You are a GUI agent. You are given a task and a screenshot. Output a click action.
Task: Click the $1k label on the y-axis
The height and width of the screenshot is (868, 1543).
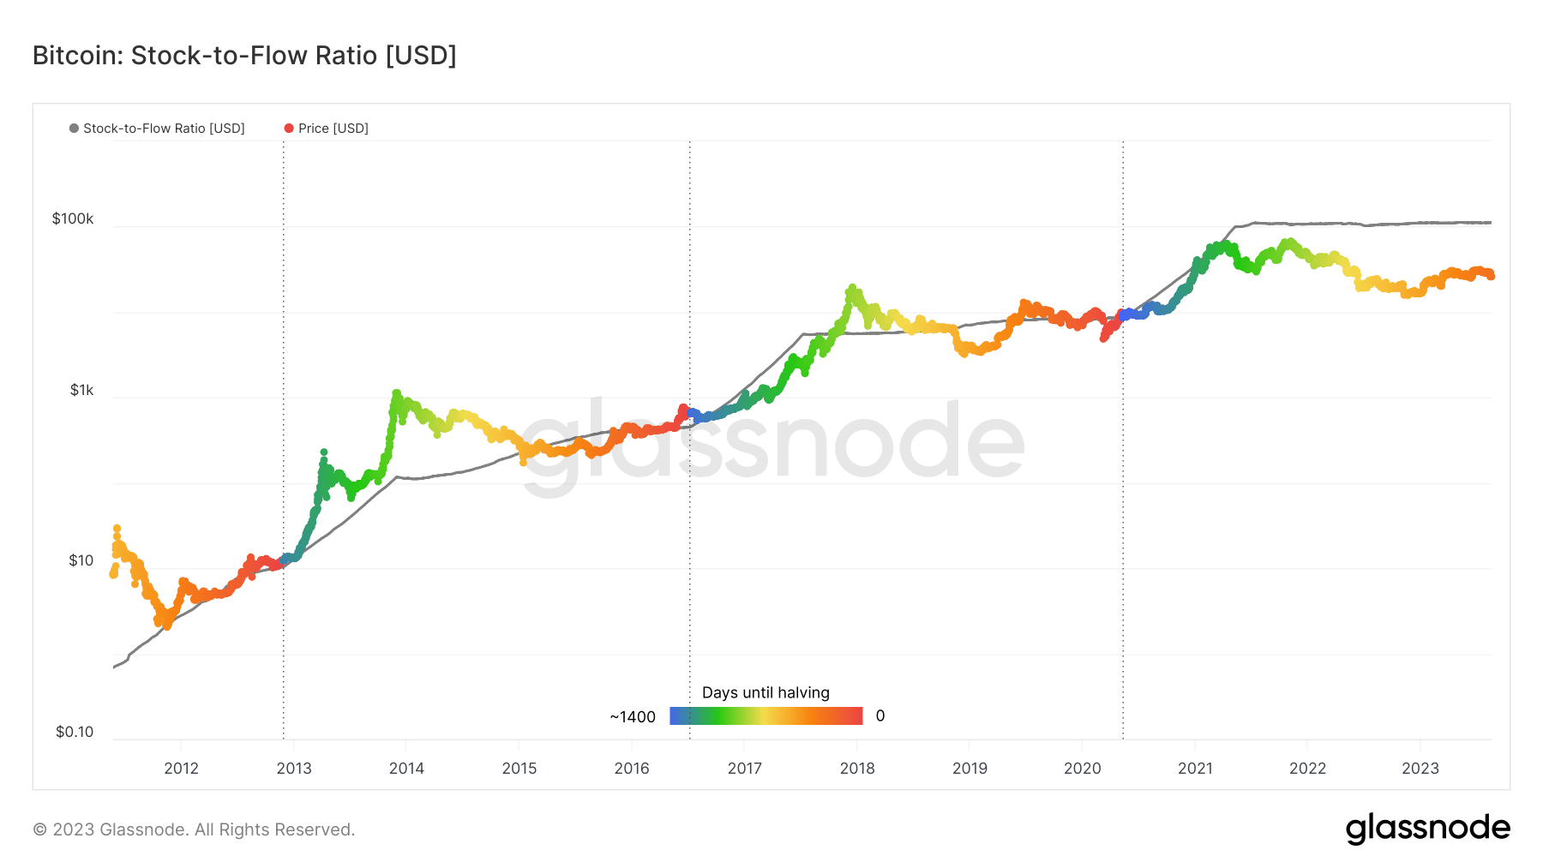(82, 390)
